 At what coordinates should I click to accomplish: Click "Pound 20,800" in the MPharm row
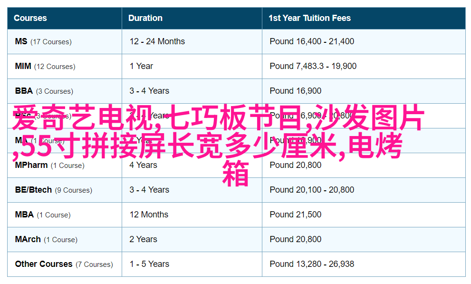click(x=296, y=165)
